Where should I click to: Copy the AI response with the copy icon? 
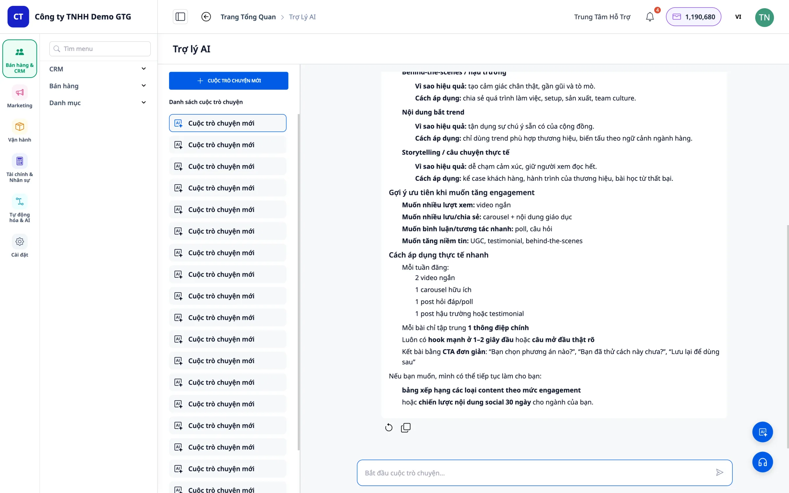coord(406,427)
